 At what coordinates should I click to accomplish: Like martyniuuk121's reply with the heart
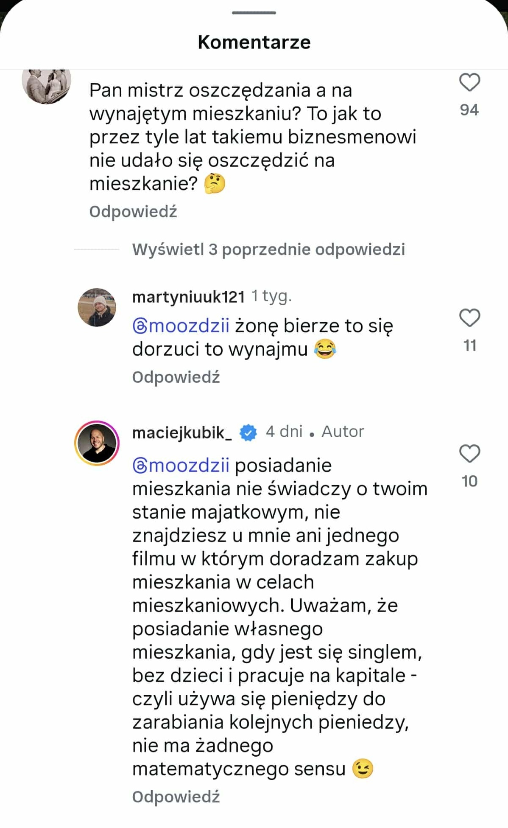[x=469, y=318]
